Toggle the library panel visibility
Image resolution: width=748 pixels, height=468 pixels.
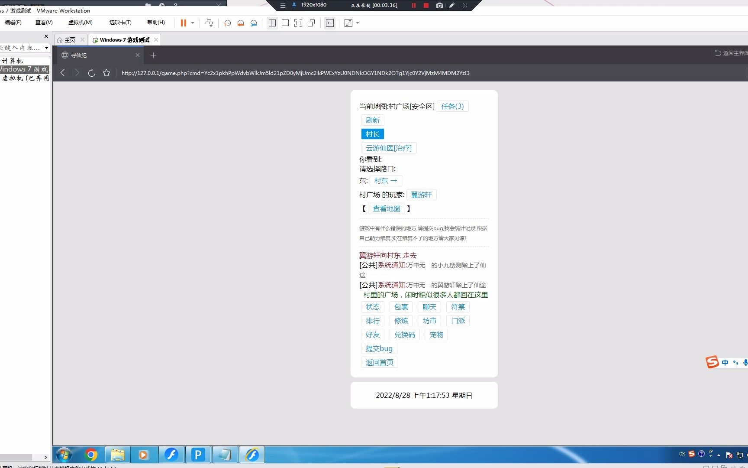tap(272, 23)
